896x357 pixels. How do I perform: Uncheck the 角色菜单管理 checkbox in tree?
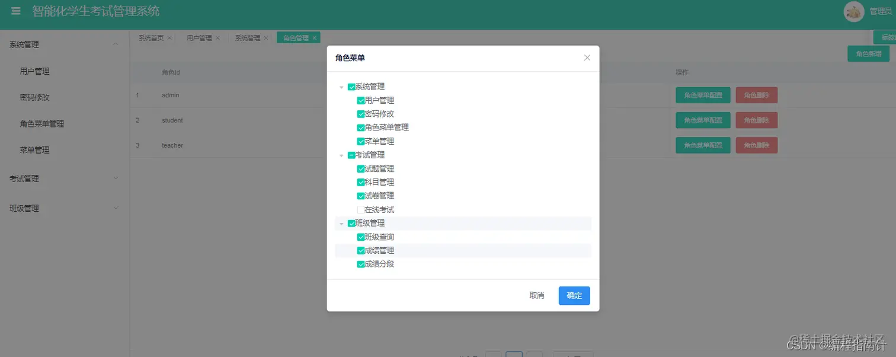(x=361, y=128)
